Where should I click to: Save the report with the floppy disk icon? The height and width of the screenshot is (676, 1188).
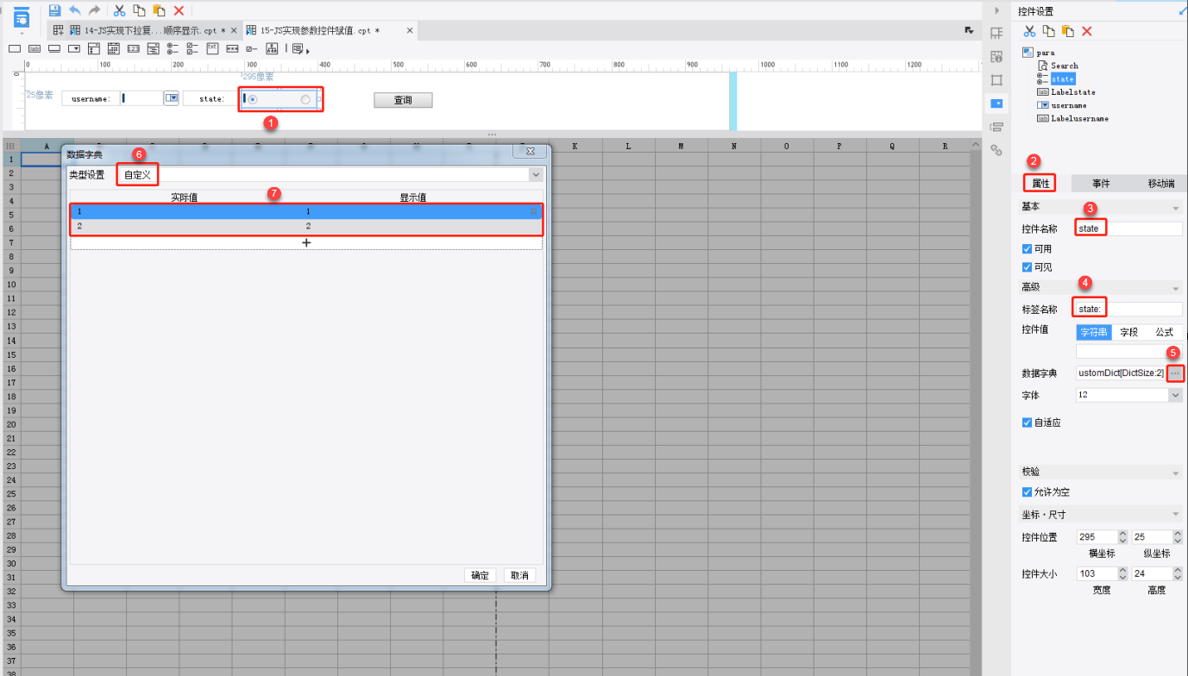54,10
